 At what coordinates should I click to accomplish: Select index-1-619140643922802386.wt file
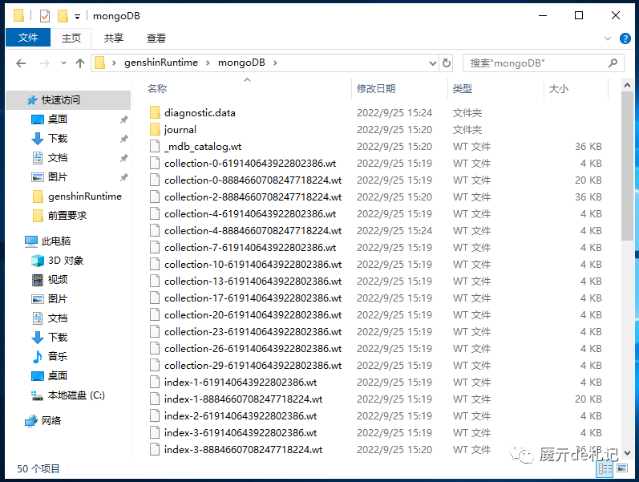click(x=241, y=383)
